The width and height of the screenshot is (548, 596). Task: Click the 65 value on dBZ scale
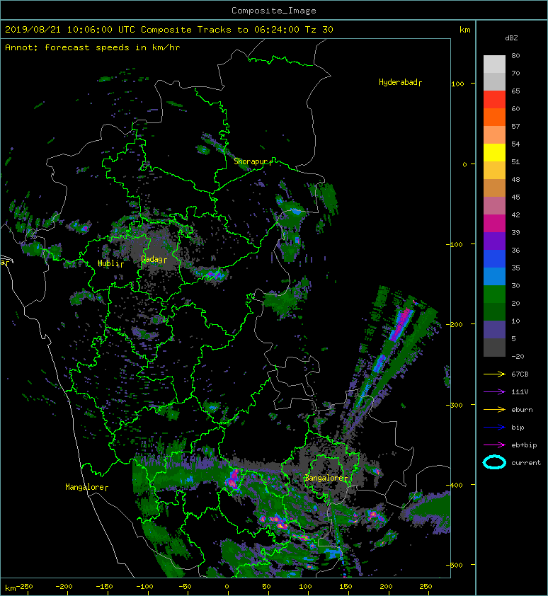515,91
